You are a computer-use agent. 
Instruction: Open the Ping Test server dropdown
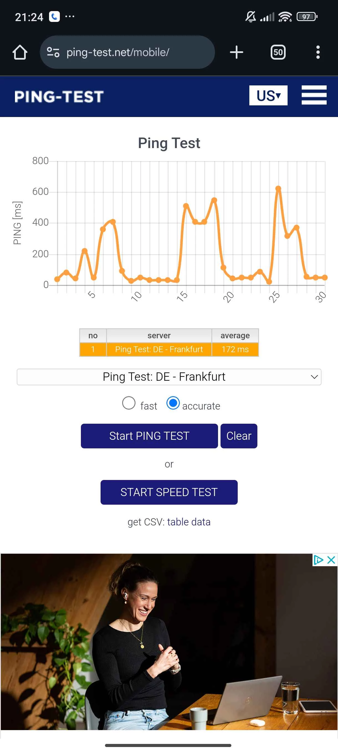click(x=169, y=377)
